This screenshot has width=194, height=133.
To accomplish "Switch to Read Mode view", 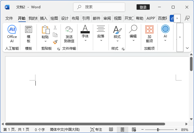I will (x=111, y=130).
